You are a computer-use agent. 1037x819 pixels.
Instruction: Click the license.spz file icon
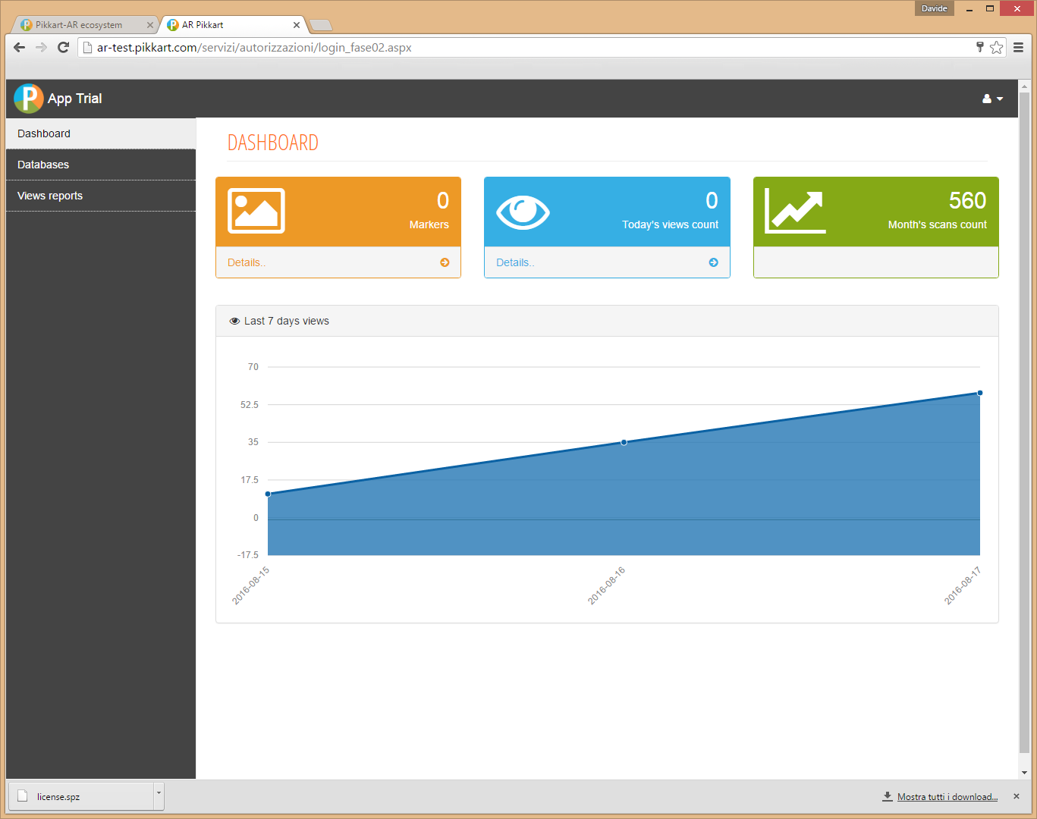pos(22,796)
